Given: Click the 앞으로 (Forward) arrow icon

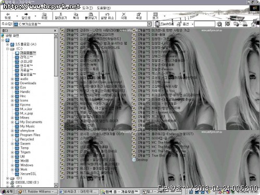Looking at the screenshot, I should click(26, 16).
